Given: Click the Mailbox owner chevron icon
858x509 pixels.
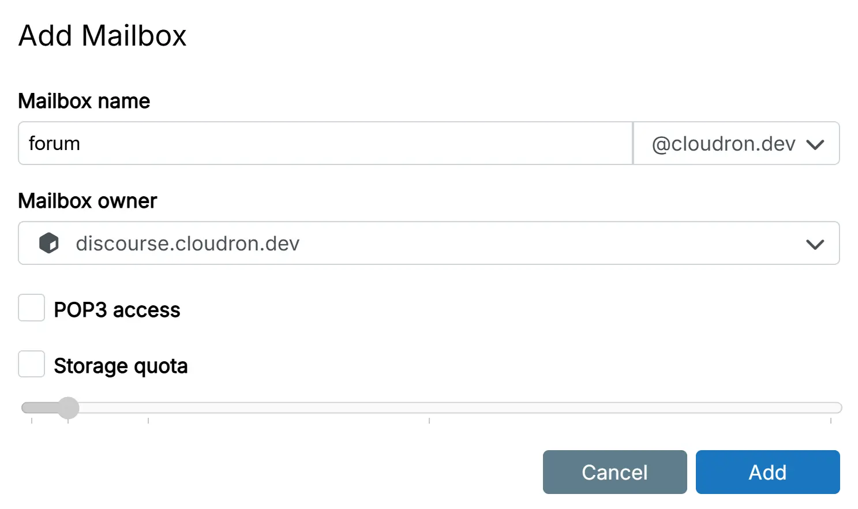Looking at the screenshot, I should coord(815,244).
